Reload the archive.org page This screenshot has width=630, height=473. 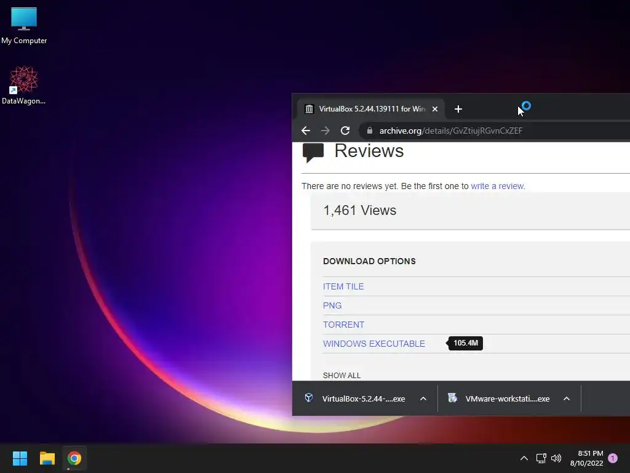click(345, 131)
